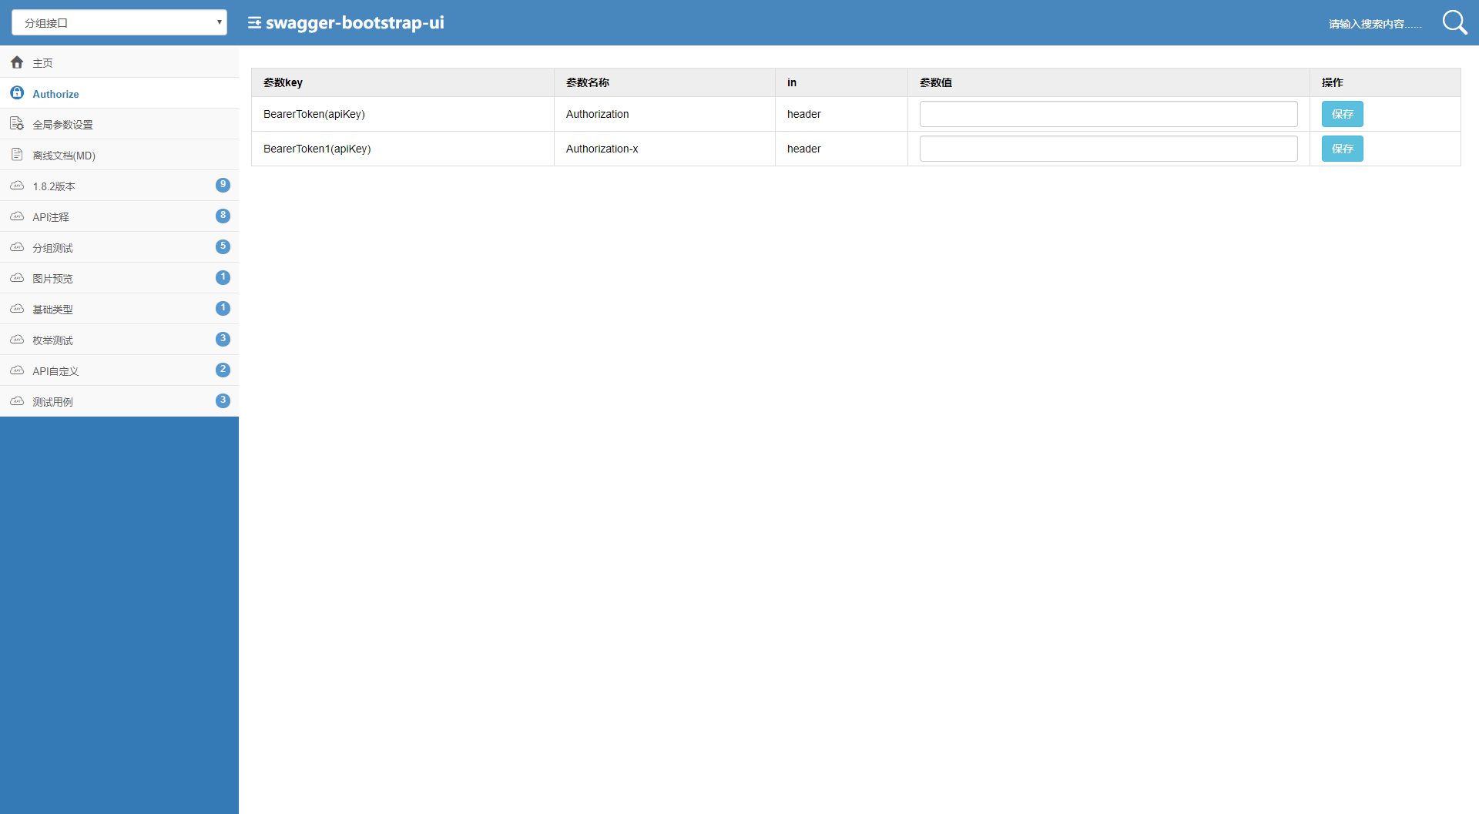The height and width of the screenshot is (814, 1479).
Task: Expand the API自定义 group
Action: click(119, 370)
